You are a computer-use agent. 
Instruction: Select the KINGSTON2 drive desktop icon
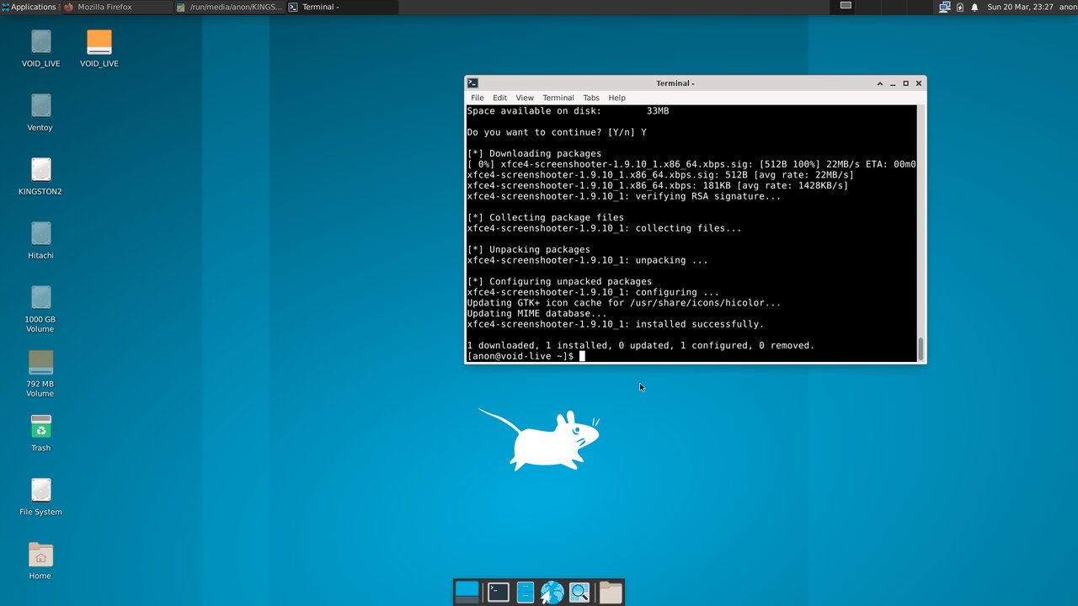tap(40, 176)
